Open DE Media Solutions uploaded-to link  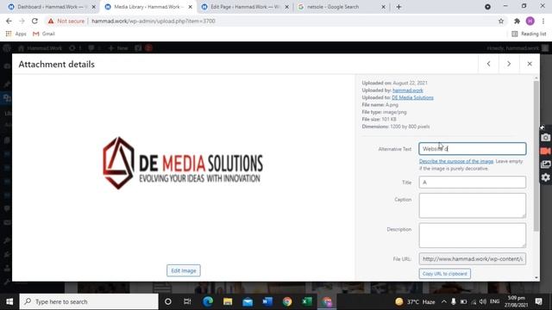(412, 97)
